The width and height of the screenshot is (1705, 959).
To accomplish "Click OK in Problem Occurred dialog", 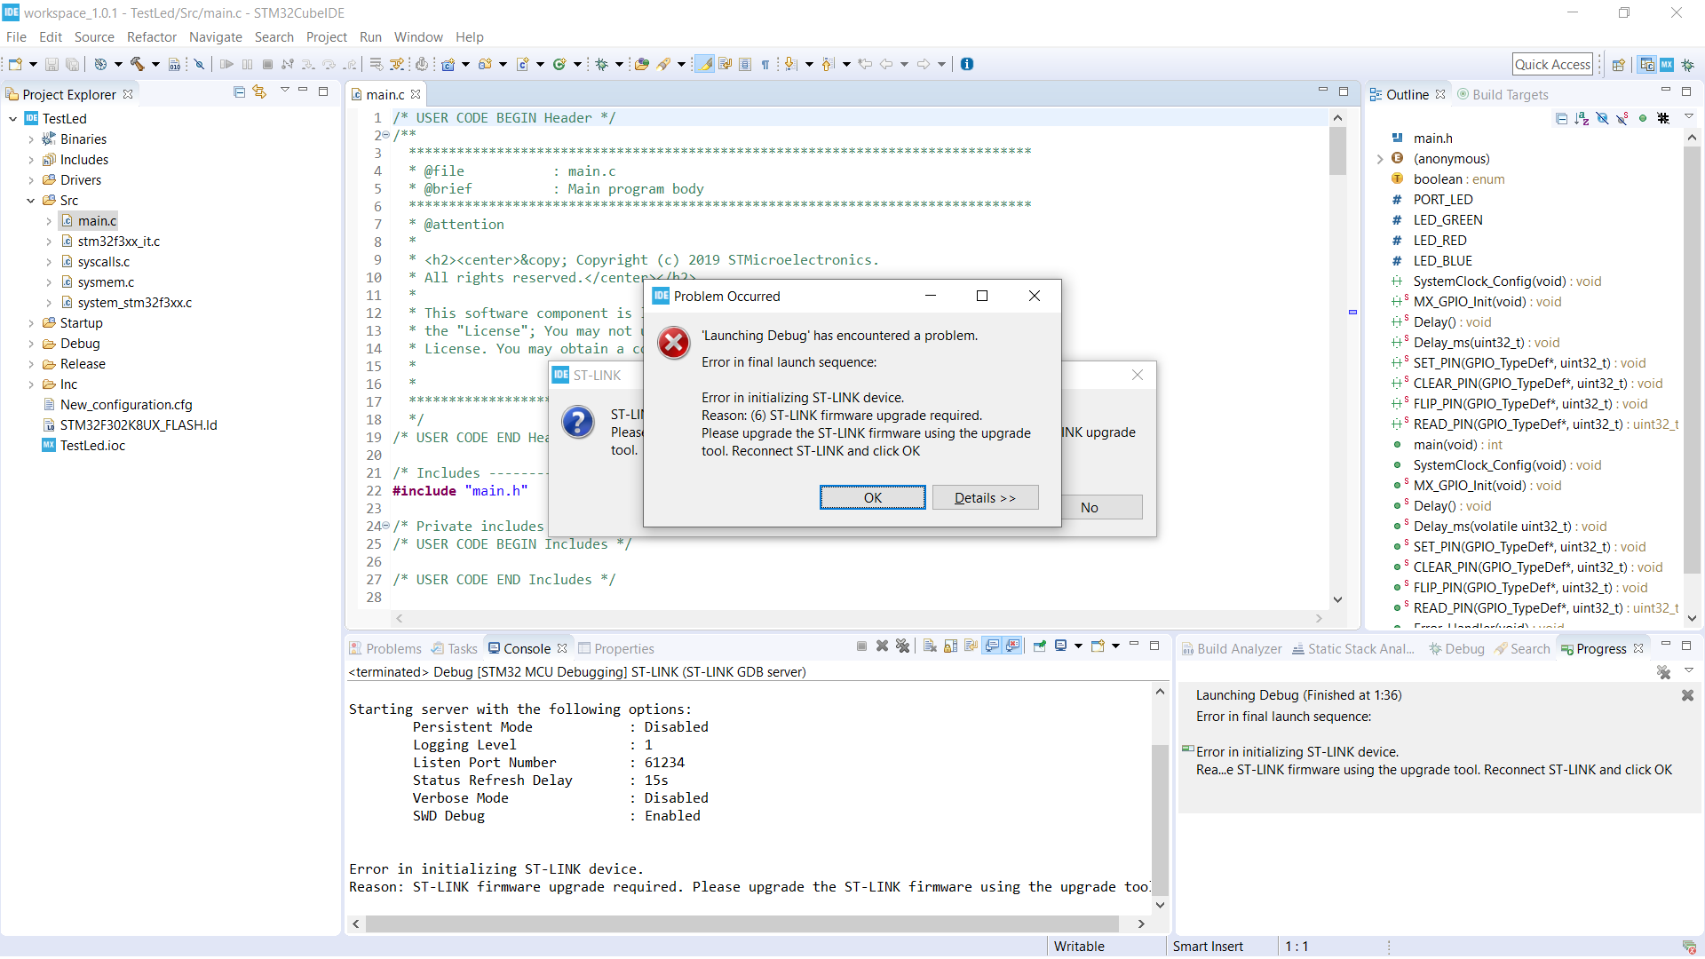I will 872,498.
